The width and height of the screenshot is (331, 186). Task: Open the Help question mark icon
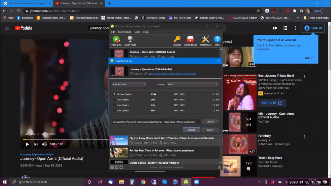[217, 39]
